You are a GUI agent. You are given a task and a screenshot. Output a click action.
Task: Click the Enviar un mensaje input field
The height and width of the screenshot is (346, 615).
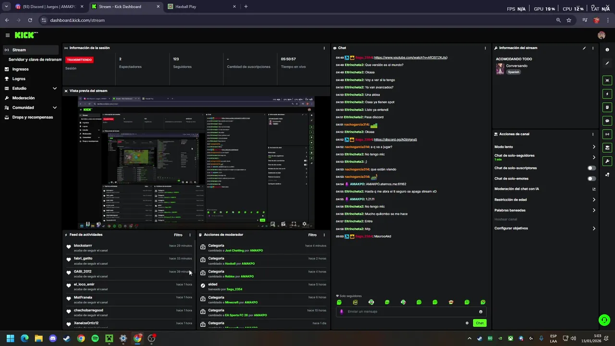411,311
